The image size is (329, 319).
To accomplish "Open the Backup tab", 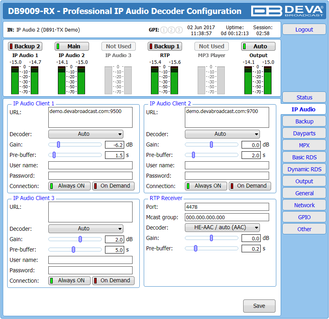I will (x=304, y=121).
